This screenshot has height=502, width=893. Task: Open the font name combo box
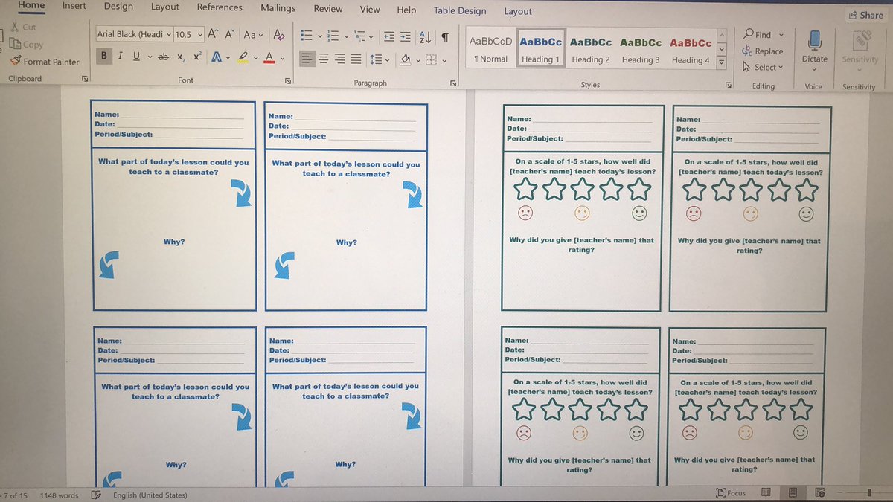(x=134, y=34)
